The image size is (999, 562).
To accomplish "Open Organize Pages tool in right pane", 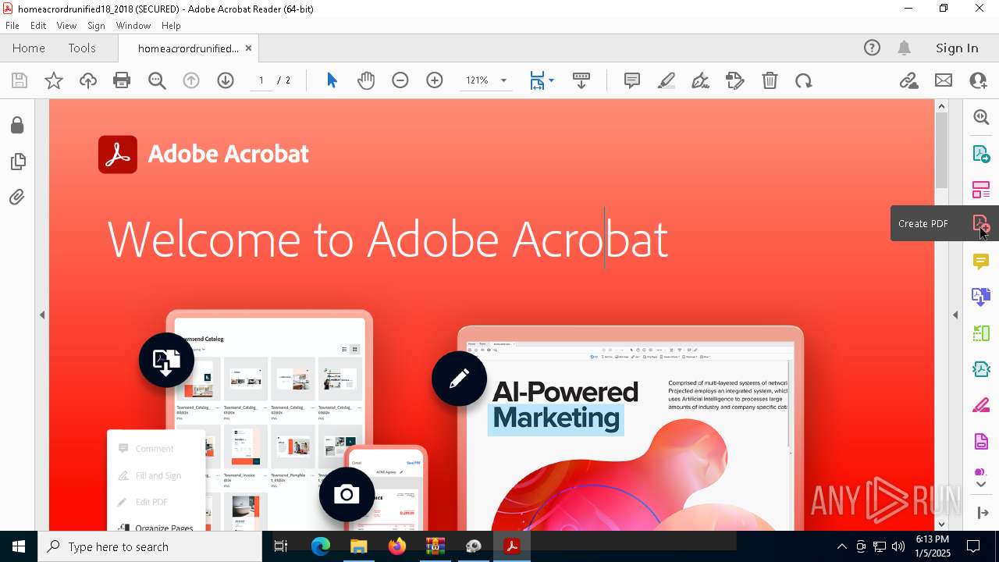I will [981, 190].
